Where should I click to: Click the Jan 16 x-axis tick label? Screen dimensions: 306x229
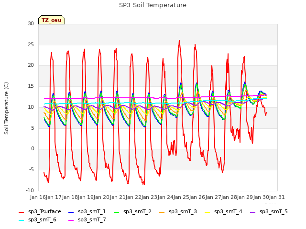point(38,197)
